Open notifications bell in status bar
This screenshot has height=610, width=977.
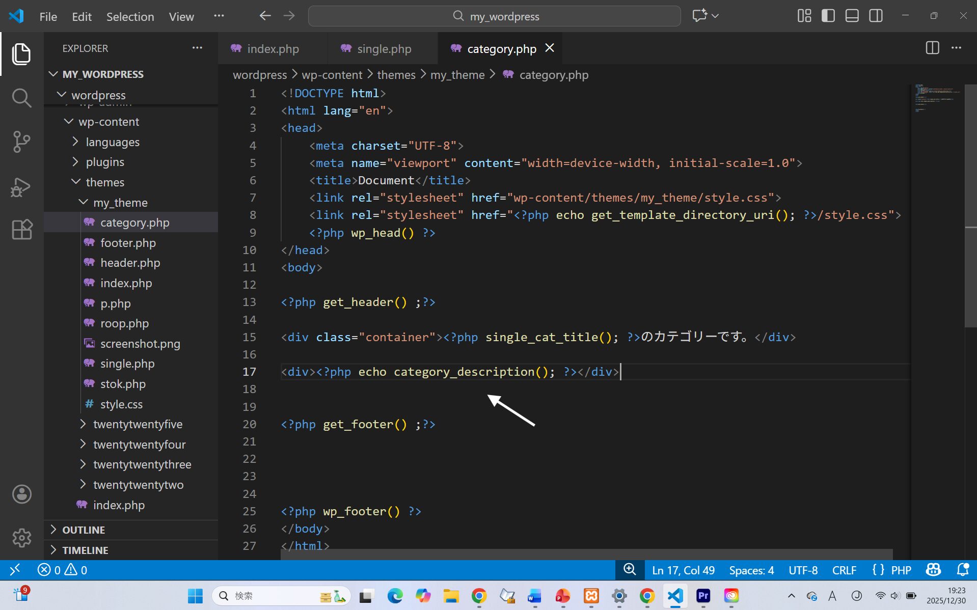coord(962,570)
